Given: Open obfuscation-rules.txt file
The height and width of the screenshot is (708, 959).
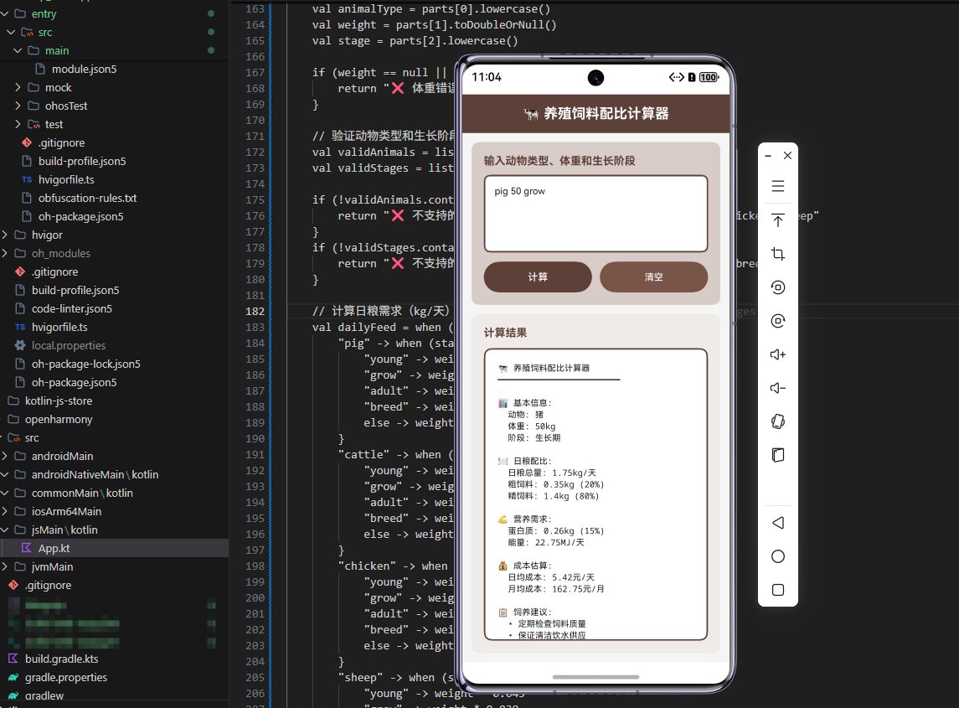Looking at the screenshot, I should coord(87,199).
